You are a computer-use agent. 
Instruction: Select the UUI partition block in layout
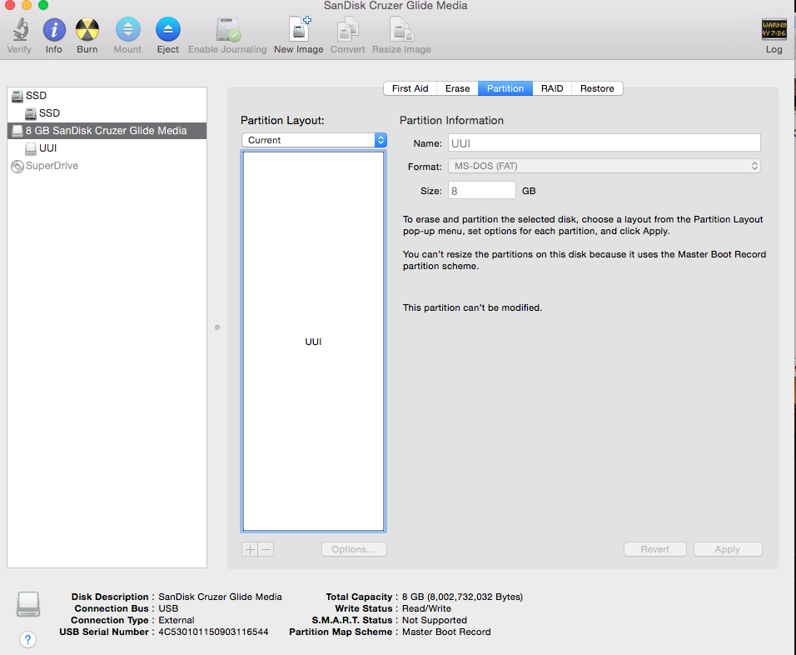point(313,342)
